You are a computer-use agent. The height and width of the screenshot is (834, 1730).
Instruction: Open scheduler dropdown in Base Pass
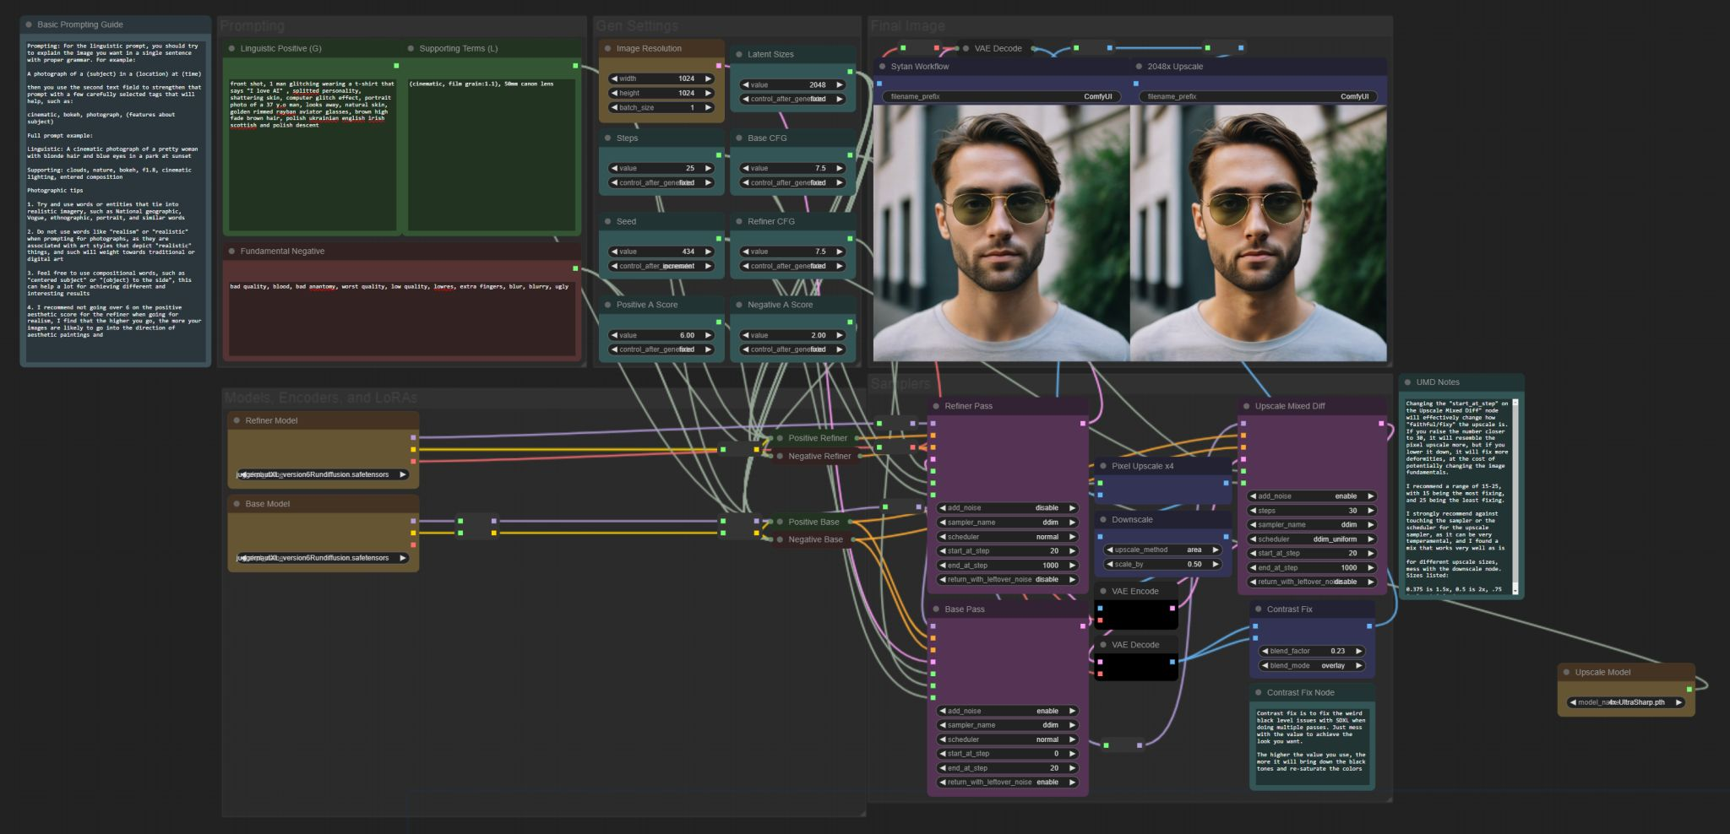tap(1008, 739)
